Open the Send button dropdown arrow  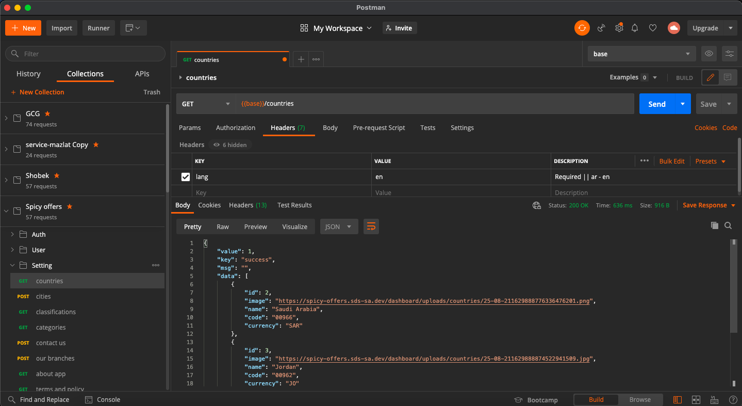[683, 104]
